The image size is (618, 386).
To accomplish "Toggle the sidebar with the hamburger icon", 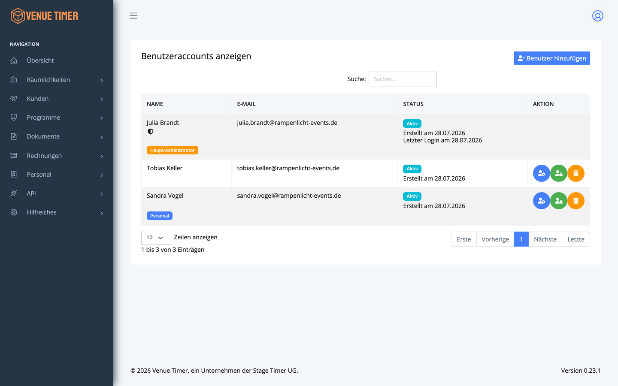I will click(133, 16).
